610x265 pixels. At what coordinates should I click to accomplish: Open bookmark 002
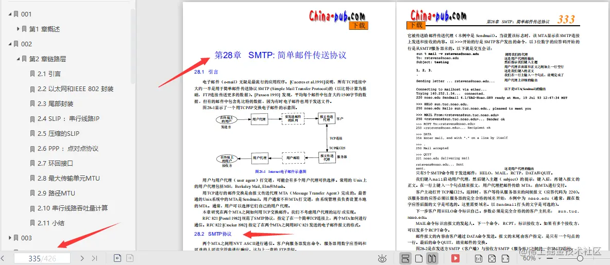[x=26, y=44]
